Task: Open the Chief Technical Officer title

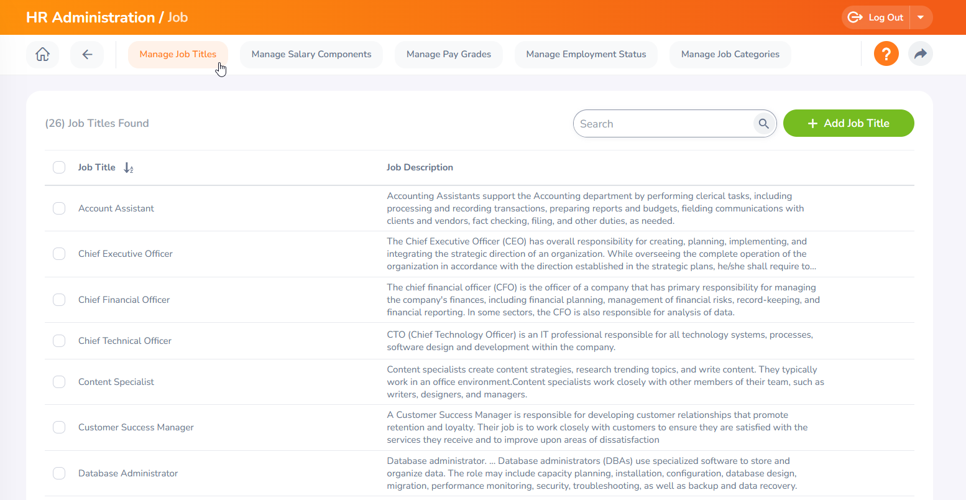Action: [125, 341]
